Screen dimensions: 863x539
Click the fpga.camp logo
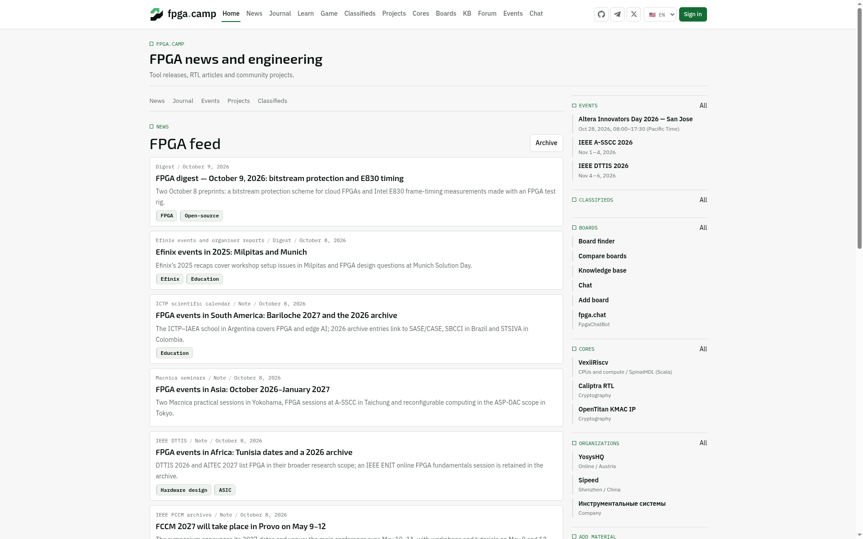pos(183,14)
